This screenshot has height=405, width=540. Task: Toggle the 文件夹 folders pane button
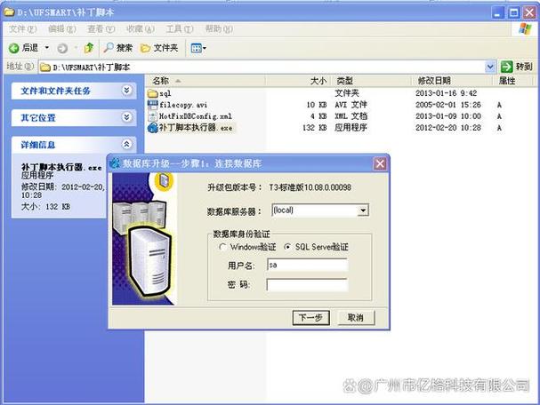click(159, 48)
